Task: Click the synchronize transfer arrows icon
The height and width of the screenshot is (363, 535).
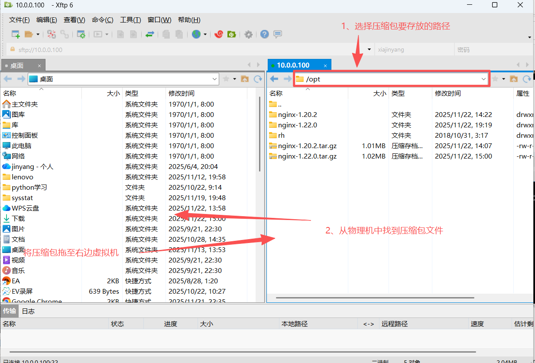Action: [x=150, y=34]
